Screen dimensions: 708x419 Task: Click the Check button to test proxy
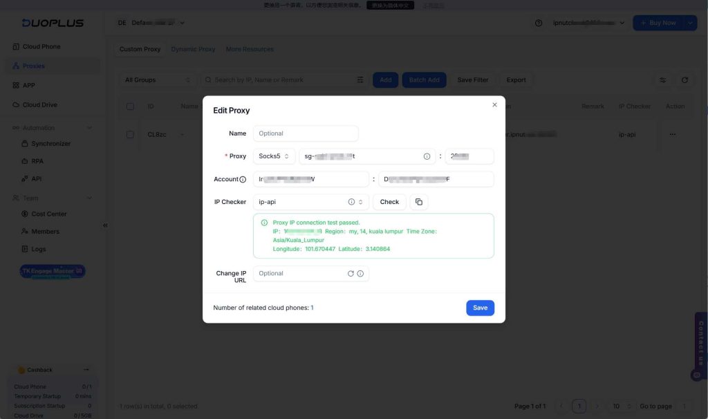(389, 202)
